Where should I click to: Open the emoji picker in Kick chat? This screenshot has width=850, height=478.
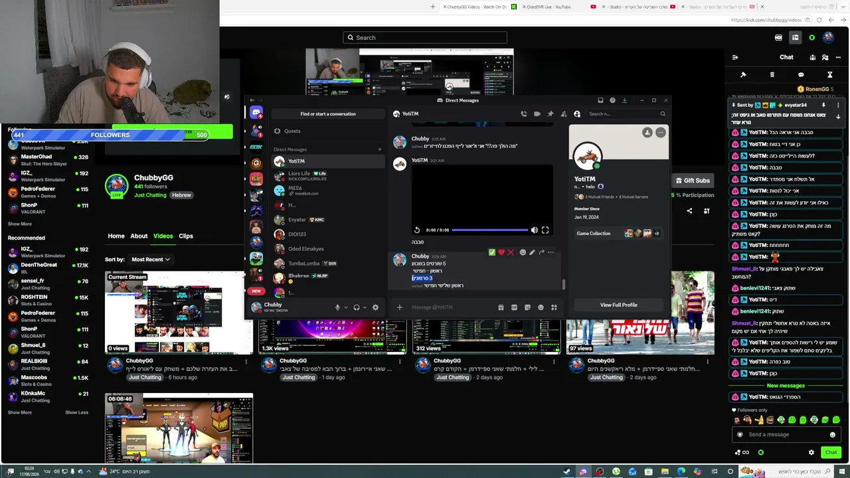(833, 435)
